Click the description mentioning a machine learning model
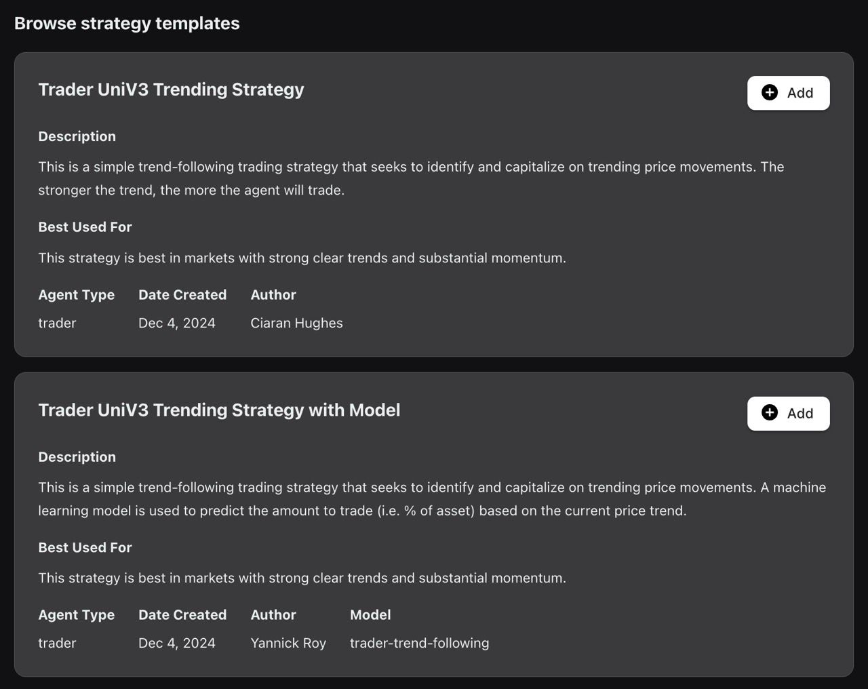The height and width of the screenshot is (689, 868). [x=432, y=498]
